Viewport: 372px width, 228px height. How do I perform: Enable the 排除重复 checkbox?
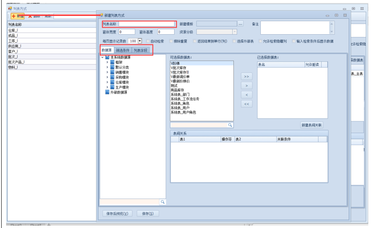171,41
